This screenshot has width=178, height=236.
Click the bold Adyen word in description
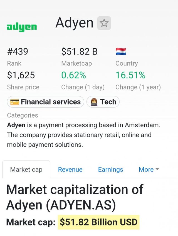coord(16,125)
